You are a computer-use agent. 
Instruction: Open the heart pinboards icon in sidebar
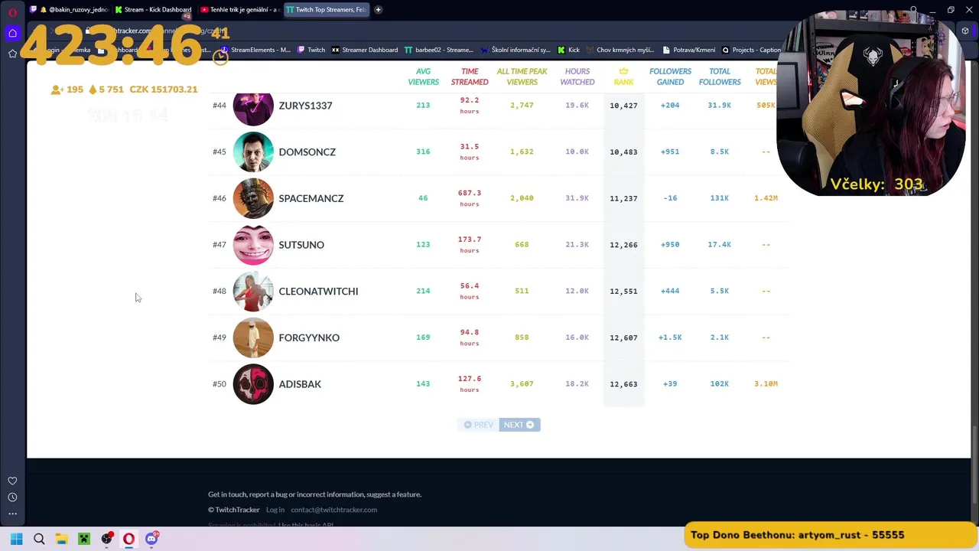12,481
